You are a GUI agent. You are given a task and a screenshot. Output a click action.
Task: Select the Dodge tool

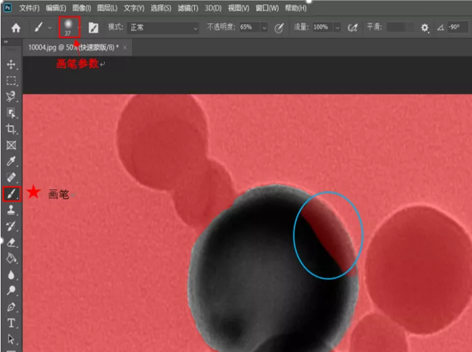coord(11,290)
